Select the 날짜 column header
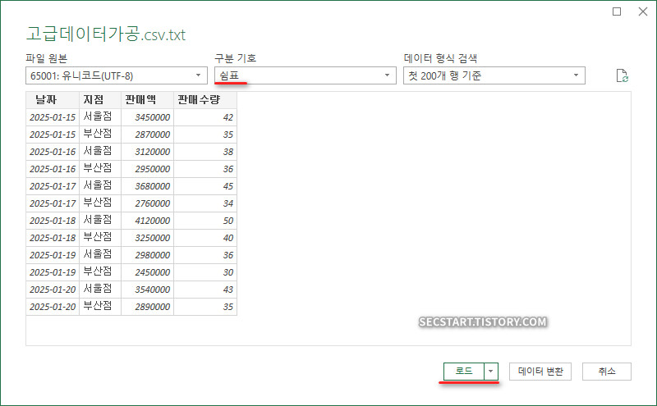The height and width of the screenshot is (406, 657). point(53,100)
